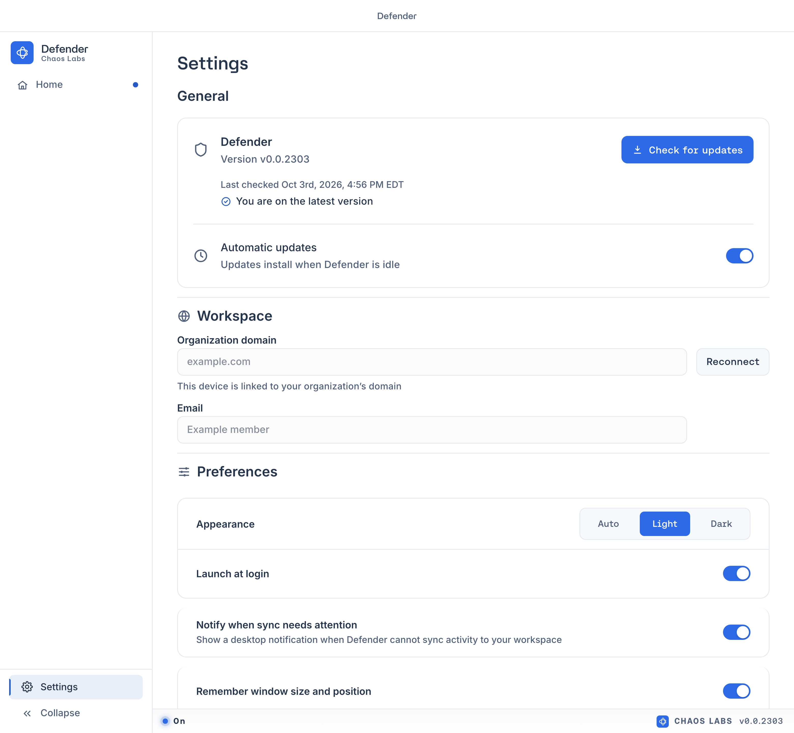The height and width of the screenshot is (733, 794).
Task: Disable the Automatic updates toggle
Action: pos(739,256)
